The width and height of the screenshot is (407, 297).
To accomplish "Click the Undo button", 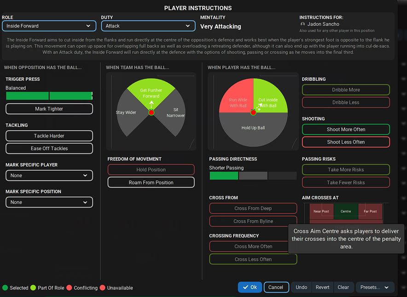I will 302,287.
